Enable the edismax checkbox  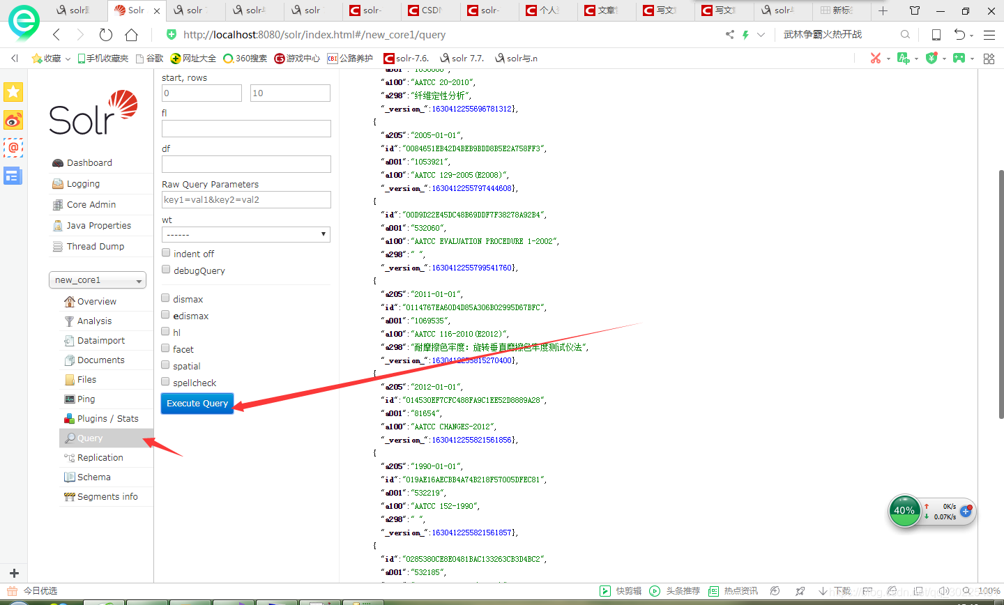[165, 315]
